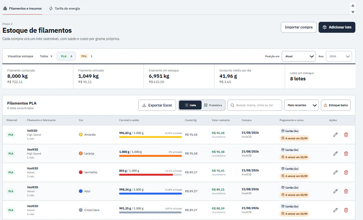Expand the Ano 2026 dropdown

click(339, 56)
